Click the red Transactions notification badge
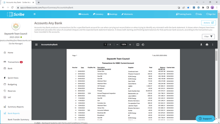Viewport: 220px width, 124px height. 21,62
